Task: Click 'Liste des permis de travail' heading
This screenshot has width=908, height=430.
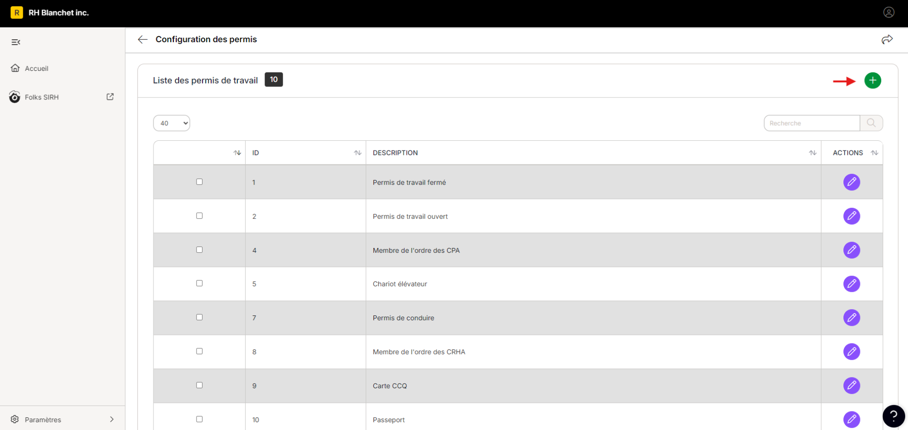Action: click(205, 81)
